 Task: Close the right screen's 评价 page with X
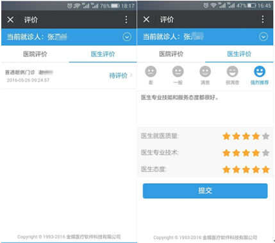tap(146, 19)
